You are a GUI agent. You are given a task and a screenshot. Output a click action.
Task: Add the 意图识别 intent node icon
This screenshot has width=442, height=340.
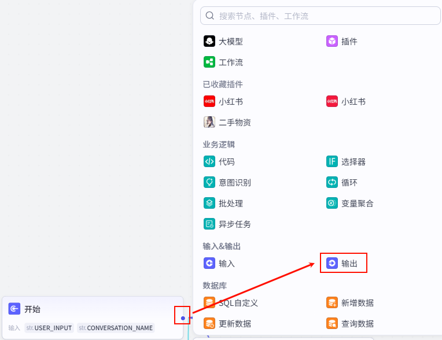(x=209, y=182)
